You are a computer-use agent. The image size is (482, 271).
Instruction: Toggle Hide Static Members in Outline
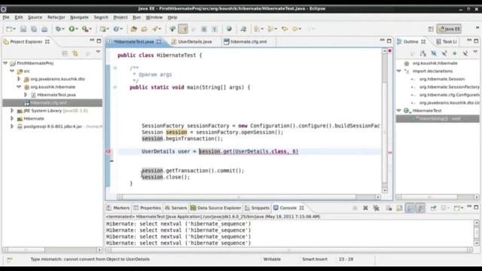coord(444,53)
